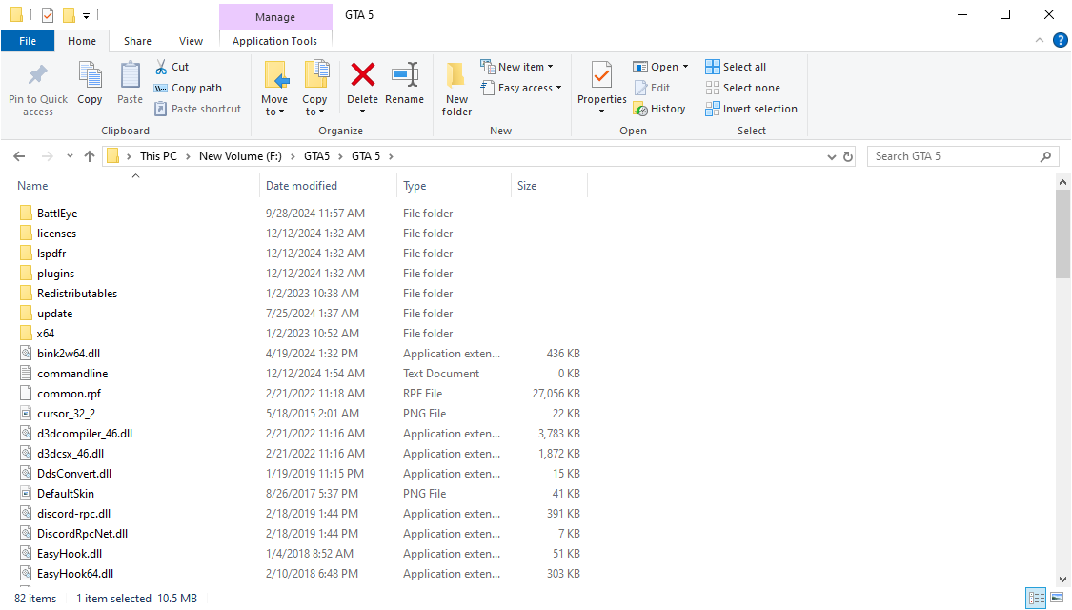This screenshot has width=1072, height=610.
Task: Refresh the current folder view
Action: click(848, 156)
